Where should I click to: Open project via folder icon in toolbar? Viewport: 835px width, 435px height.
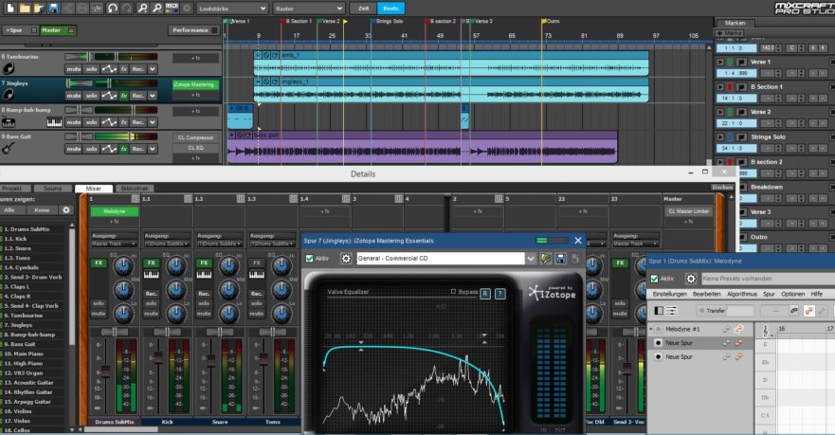point(25,8)
